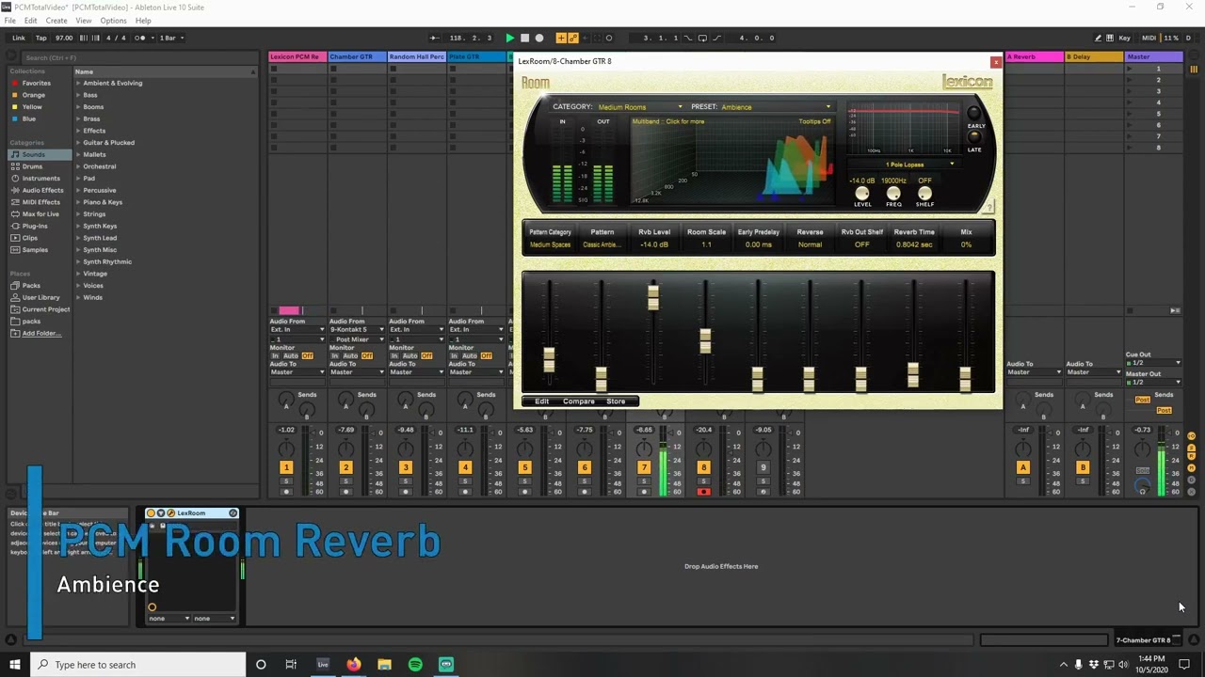
Task: Enable Draw Mode pencil
Action: click(x=1098, y=38)
